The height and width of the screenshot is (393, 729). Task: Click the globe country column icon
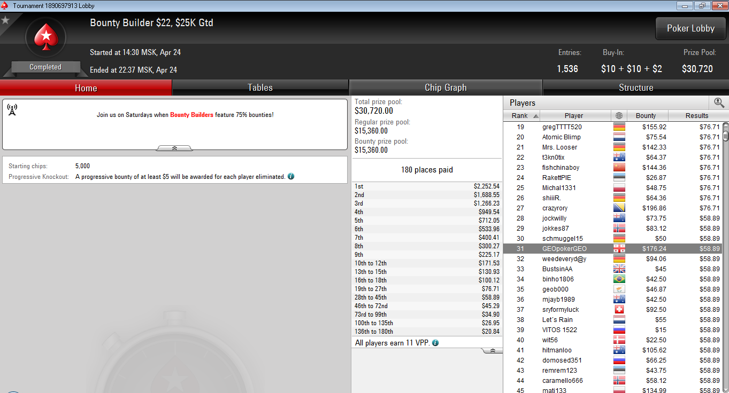(x=619, y=115)
